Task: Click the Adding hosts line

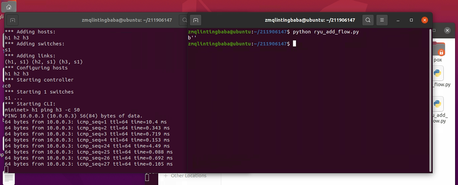Action: [30, 32]
